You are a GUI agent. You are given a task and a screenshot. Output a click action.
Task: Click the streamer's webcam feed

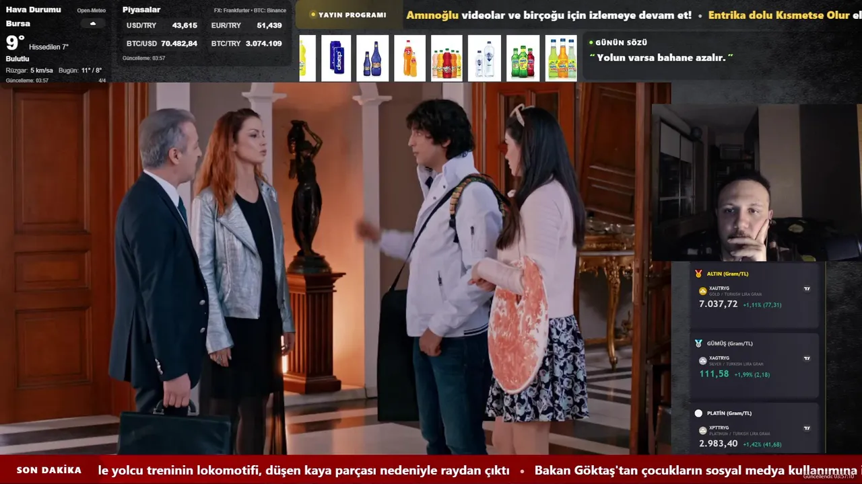click(x=756, y=182)
